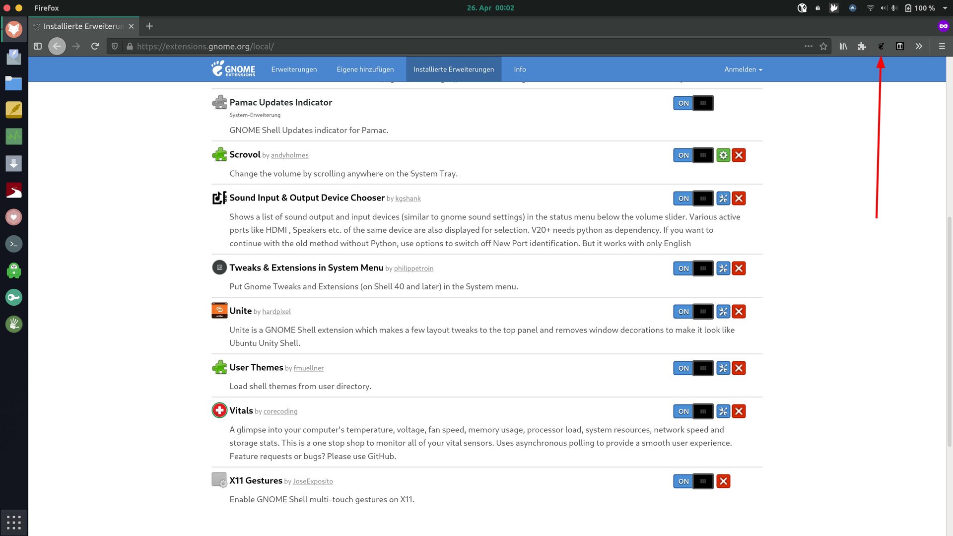Turn off Sound Input & Output Device Chooser

[693, 199]
